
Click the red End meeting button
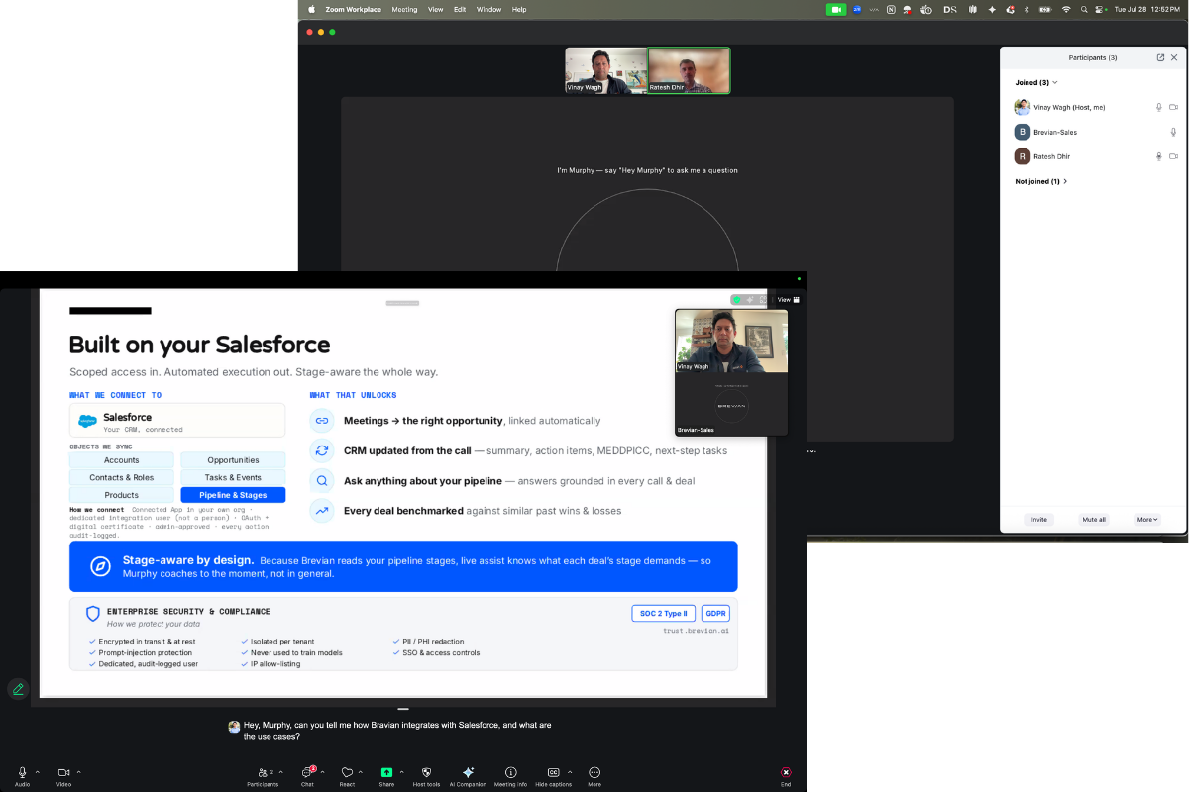coord(786,775)
